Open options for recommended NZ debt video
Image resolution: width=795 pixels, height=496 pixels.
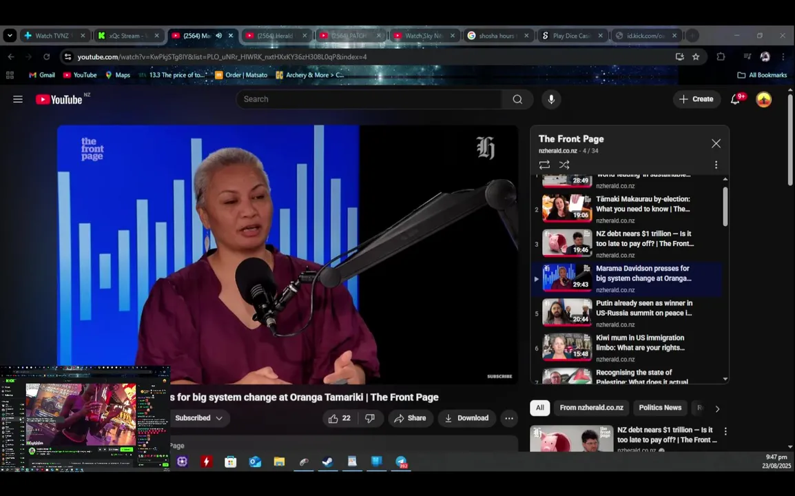pos(725,431)
